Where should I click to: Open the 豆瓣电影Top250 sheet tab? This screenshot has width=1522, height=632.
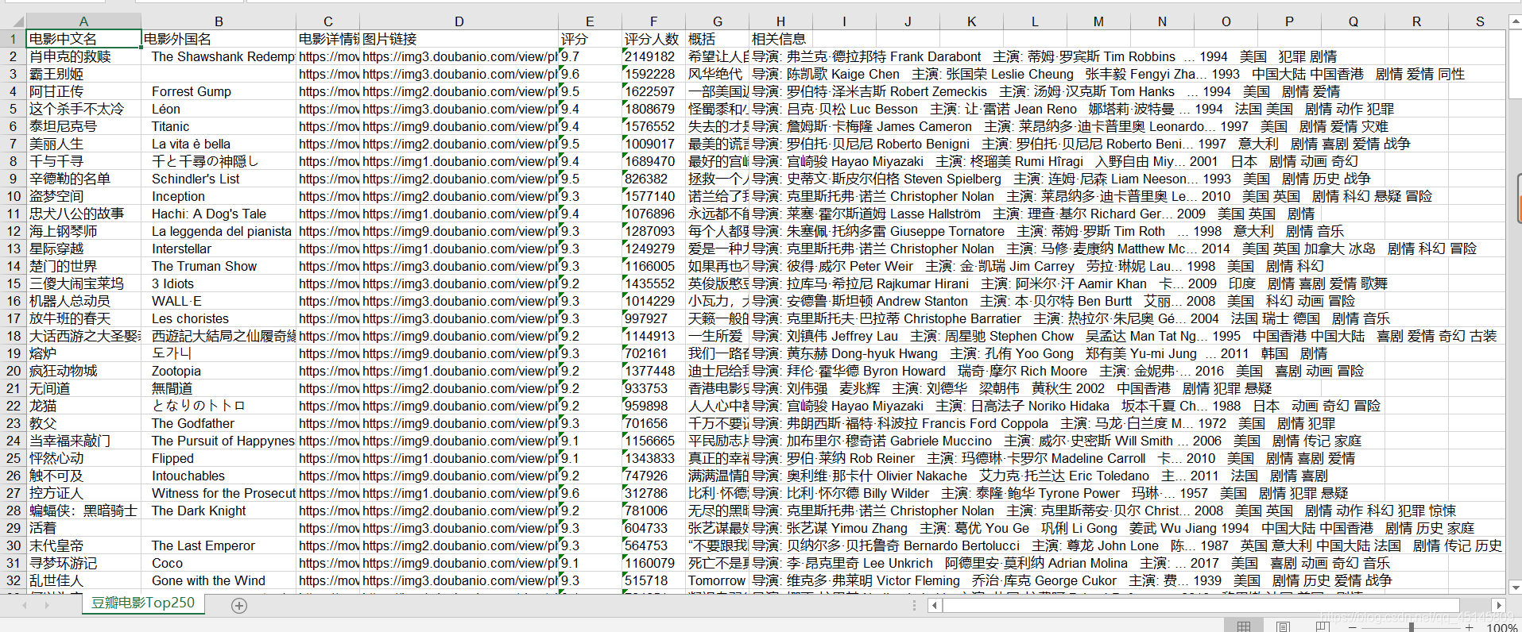(x=143, y=603)
